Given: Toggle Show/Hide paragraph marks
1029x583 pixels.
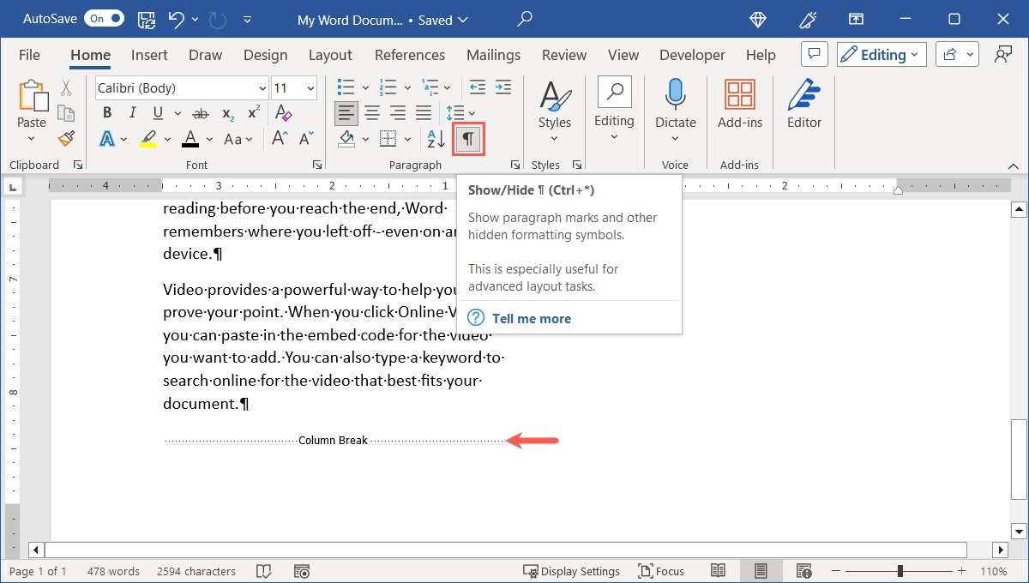Looking at the screenshot, I should coord(467,138).
